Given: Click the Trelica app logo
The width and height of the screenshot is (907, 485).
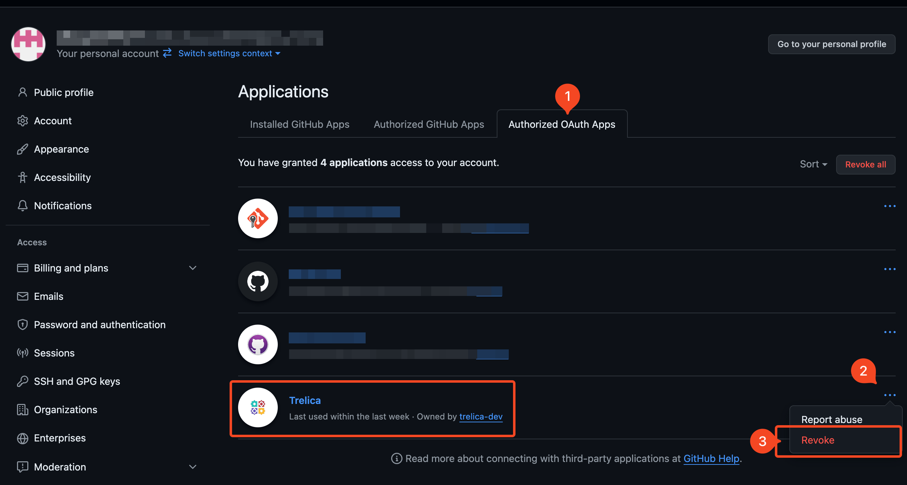Looking at the screenshot, I should tap(258, 407).
